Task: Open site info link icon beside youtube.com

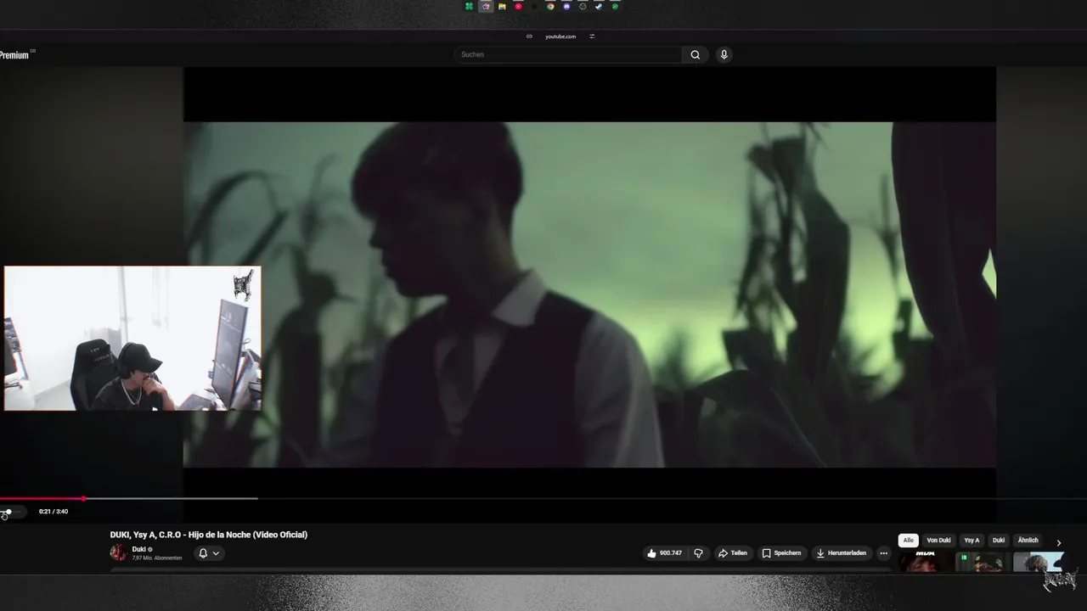Action: coord(529,36)
